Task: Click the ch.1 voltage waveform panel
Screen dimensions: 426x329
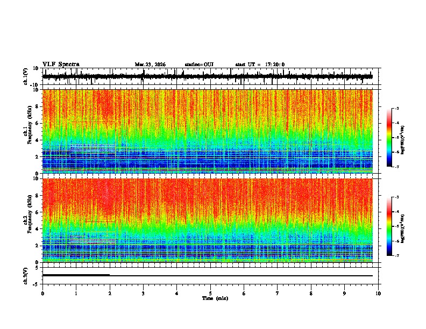Action: 210,76
